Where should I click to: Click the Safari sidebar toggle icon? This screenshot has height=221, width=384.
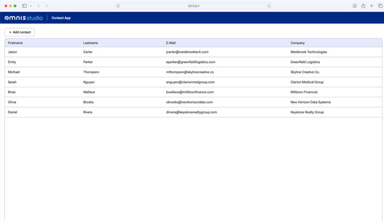25,6
